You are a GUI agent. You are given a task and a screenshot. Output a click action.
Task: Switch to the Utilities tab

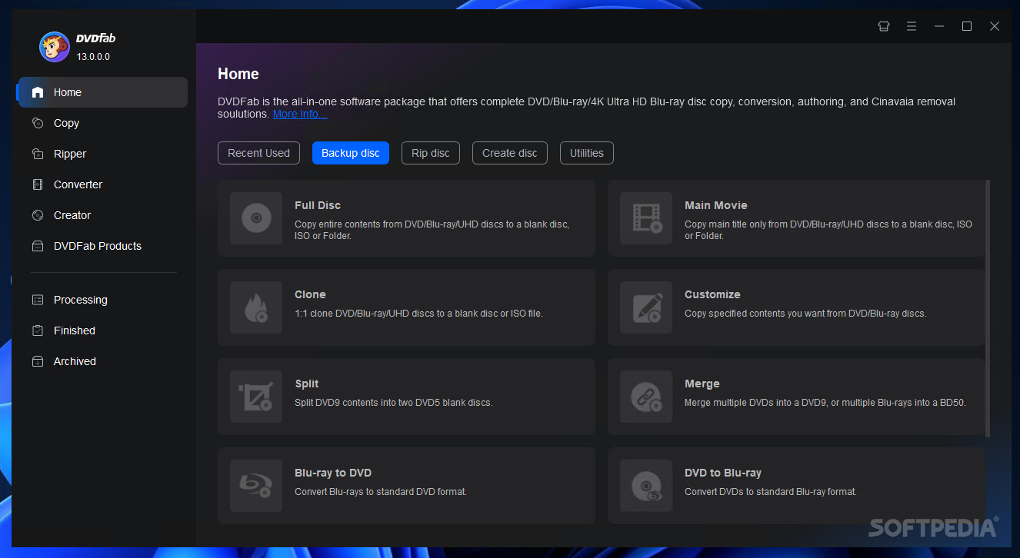[x=587, y=153]
